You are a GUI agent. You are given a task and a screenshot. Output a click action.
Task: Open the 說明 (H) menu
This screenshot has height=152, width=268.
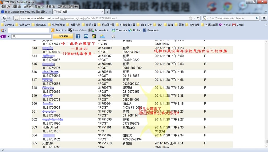click(x=73, y=7)
